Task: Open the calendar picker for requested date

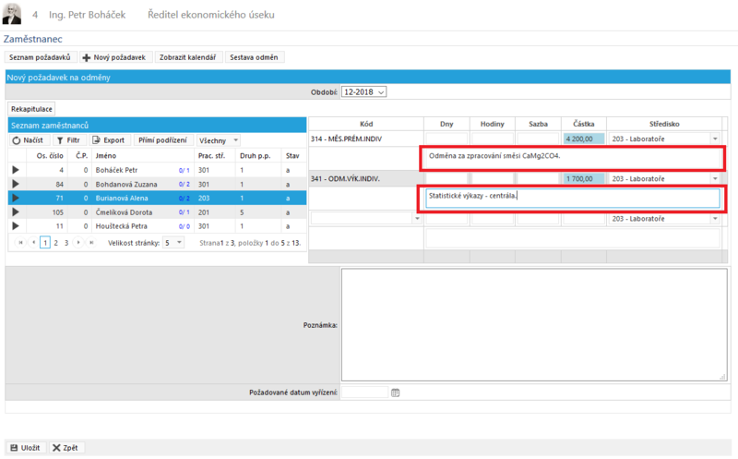Action: (396, 393)
